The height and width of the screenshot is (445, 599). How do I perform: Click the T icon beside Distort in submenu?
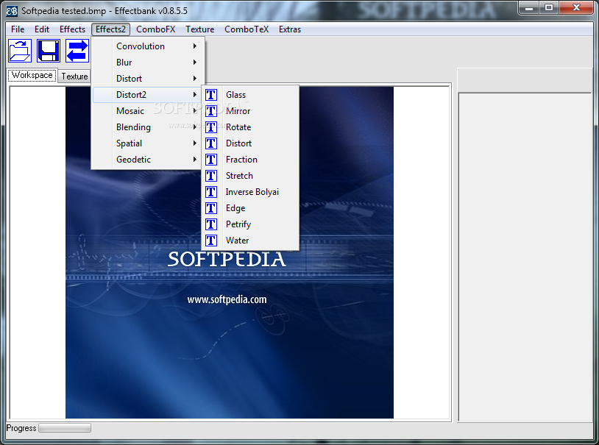(x=211, y=143)
